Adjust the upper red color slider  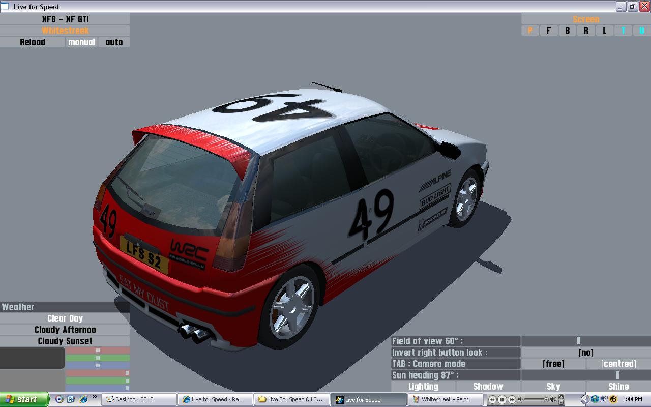[98, 350]
